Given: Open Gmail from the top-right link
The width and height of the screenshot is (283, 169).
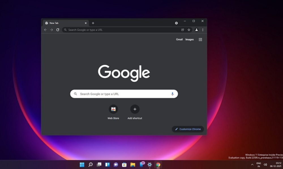Looking at the screenshot, I should [x=179, y=39].
